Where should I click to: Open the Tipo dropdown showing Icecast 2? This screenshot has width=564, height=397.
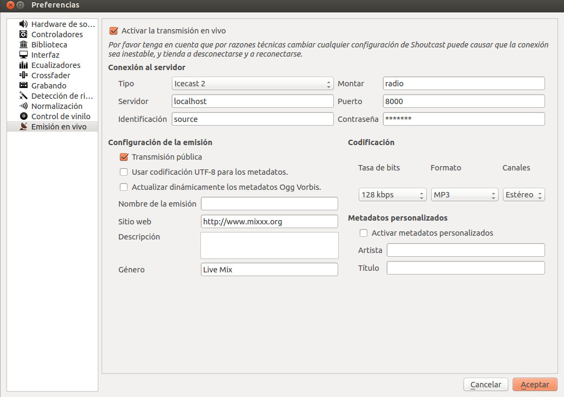click(x=252, y=84)
